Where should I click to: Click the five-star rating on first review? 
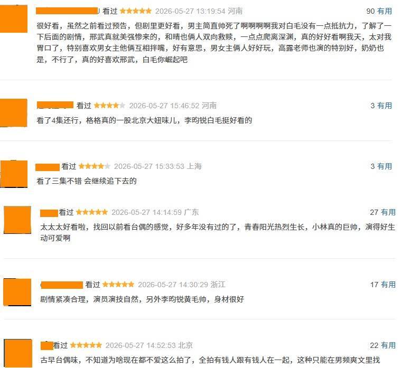(136, 11)
